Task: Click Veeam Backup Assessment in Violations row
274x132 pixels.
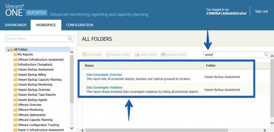Action: pyautogui.click(x=222, y=90)
